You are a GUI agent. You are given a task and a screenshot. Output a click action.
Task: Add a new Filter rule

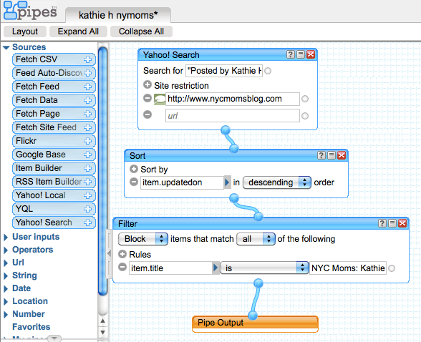tap(122, 254)
